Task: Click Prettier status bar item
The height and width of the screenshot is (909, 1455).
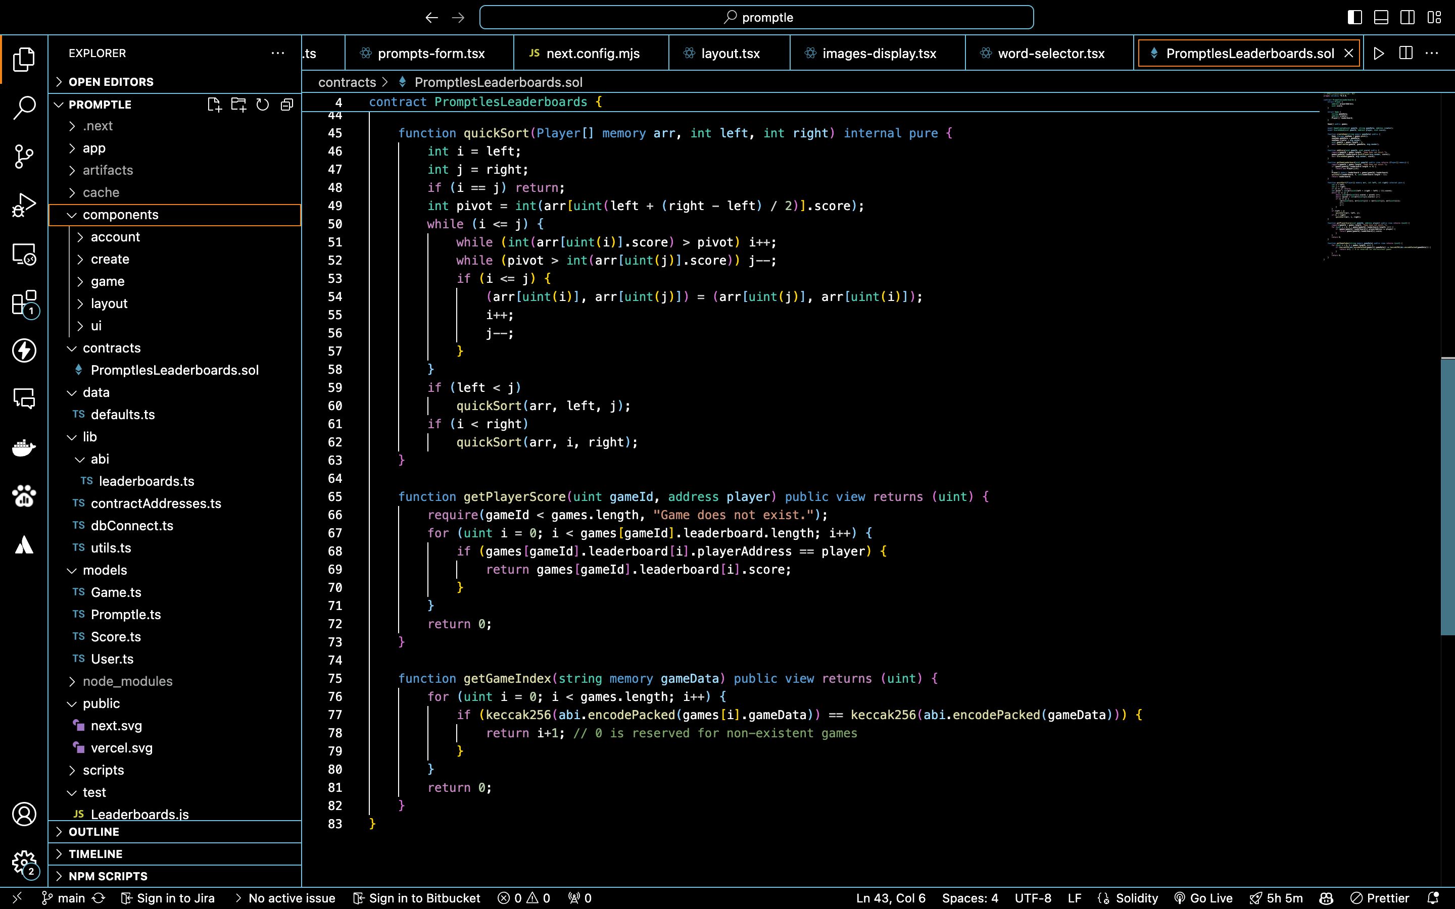Action: click(1380, 898)
